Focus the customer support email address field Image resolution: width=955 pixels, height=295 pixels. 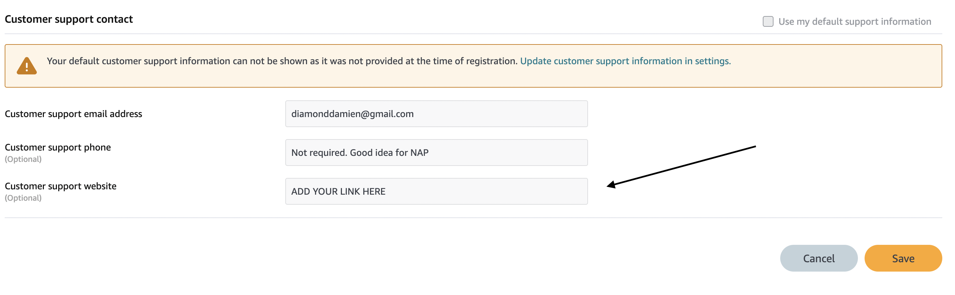[436, 114]
